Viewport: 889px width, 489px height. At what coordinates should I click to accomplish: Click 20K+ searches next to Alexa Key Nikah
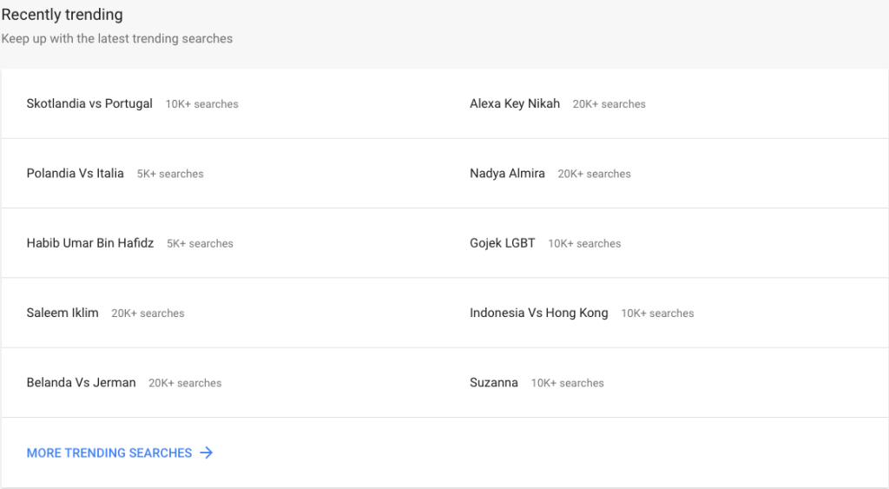coord(609,104)
